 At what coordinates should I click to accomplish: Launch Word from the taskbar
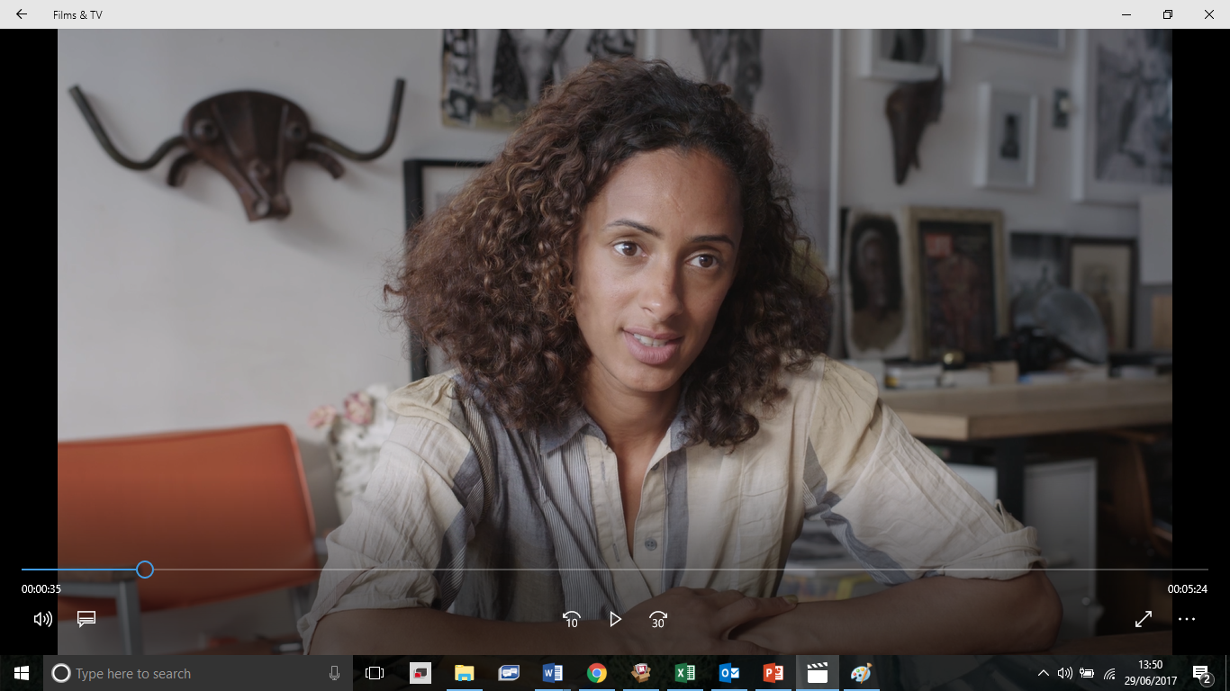click(x=552, y=673)
